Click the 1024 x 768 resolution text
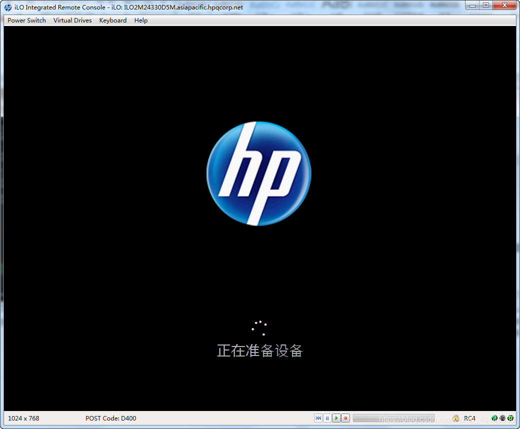This screenshot has width=520, height=429. [23, 418]
